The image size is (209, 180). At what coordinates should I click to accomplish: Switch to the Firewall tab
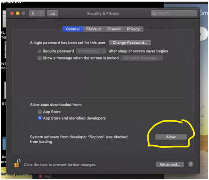coord(114,29)
